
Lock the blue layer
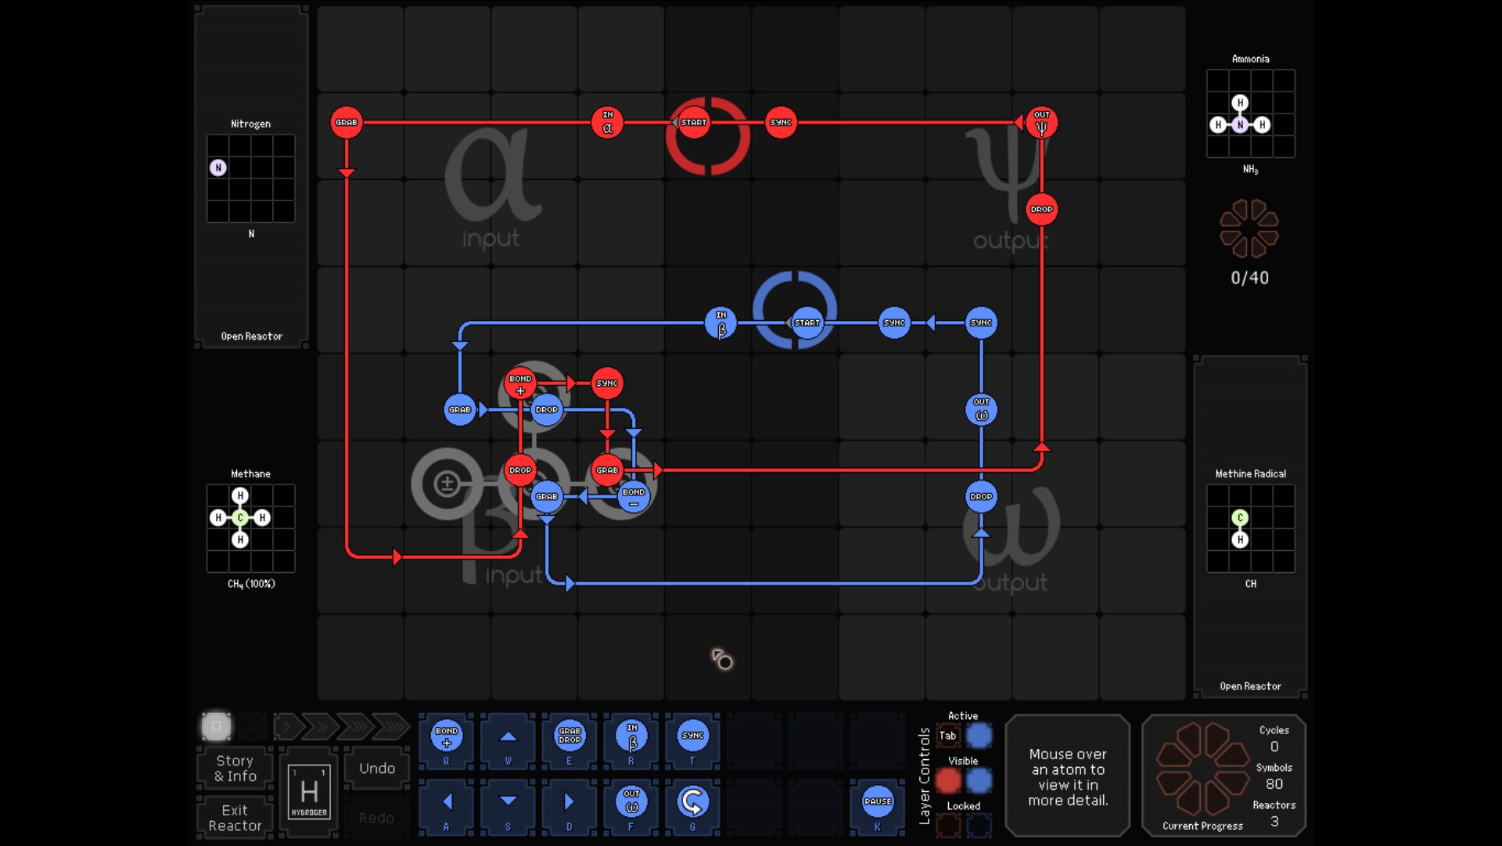click(979, 825)
